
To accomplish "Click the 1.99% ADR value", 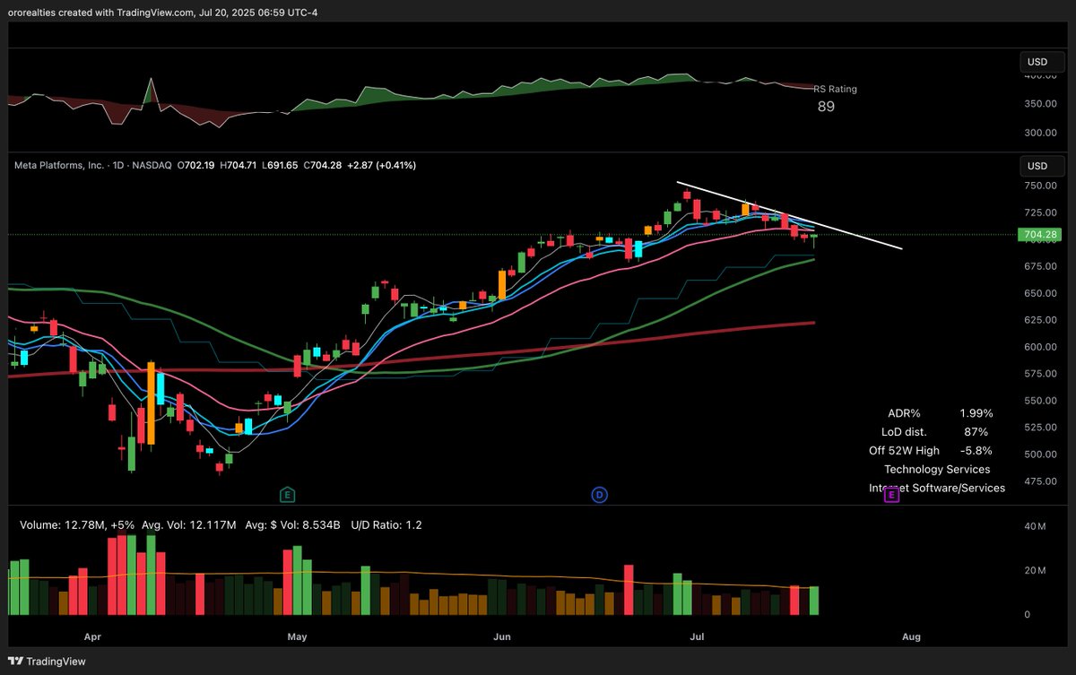I will click(x=976, y=413).
